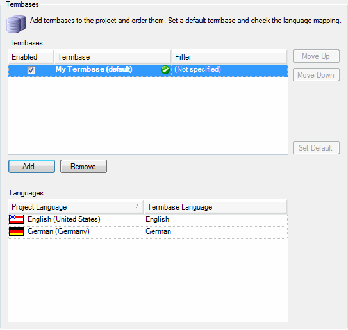Click the Set Default button
The width and height of the screenshot is (348, 330).
(x=316, y=147)
